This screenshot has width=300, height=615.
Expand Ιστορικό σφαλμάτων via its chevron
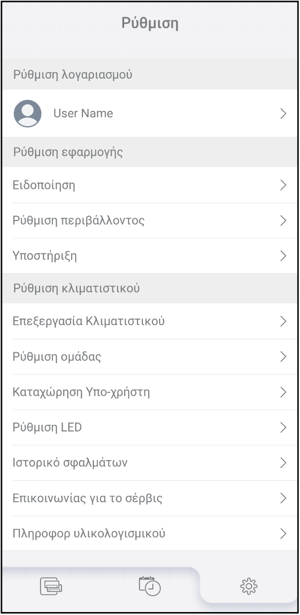pos(283,463)
